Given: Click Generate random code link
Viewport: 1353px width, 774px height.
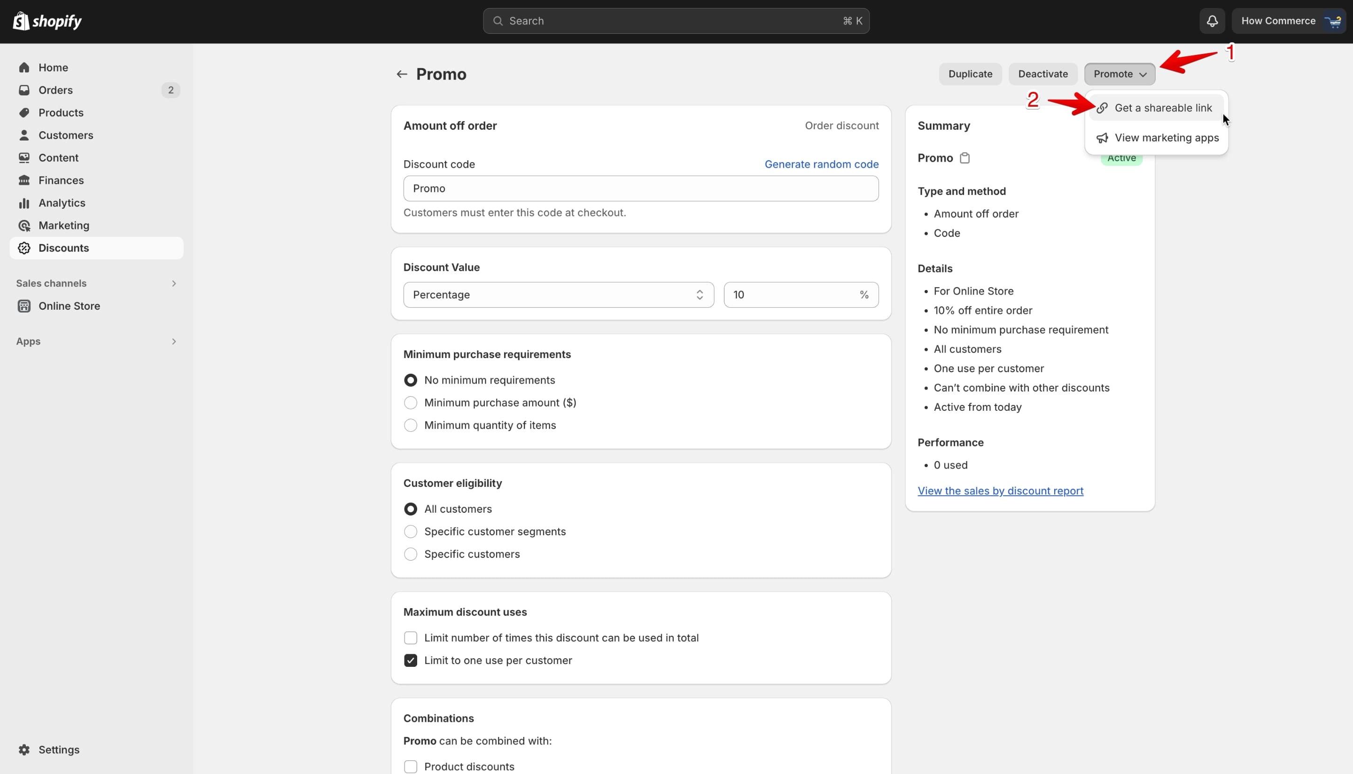Looking at the screenshot, I should (821, 164).
